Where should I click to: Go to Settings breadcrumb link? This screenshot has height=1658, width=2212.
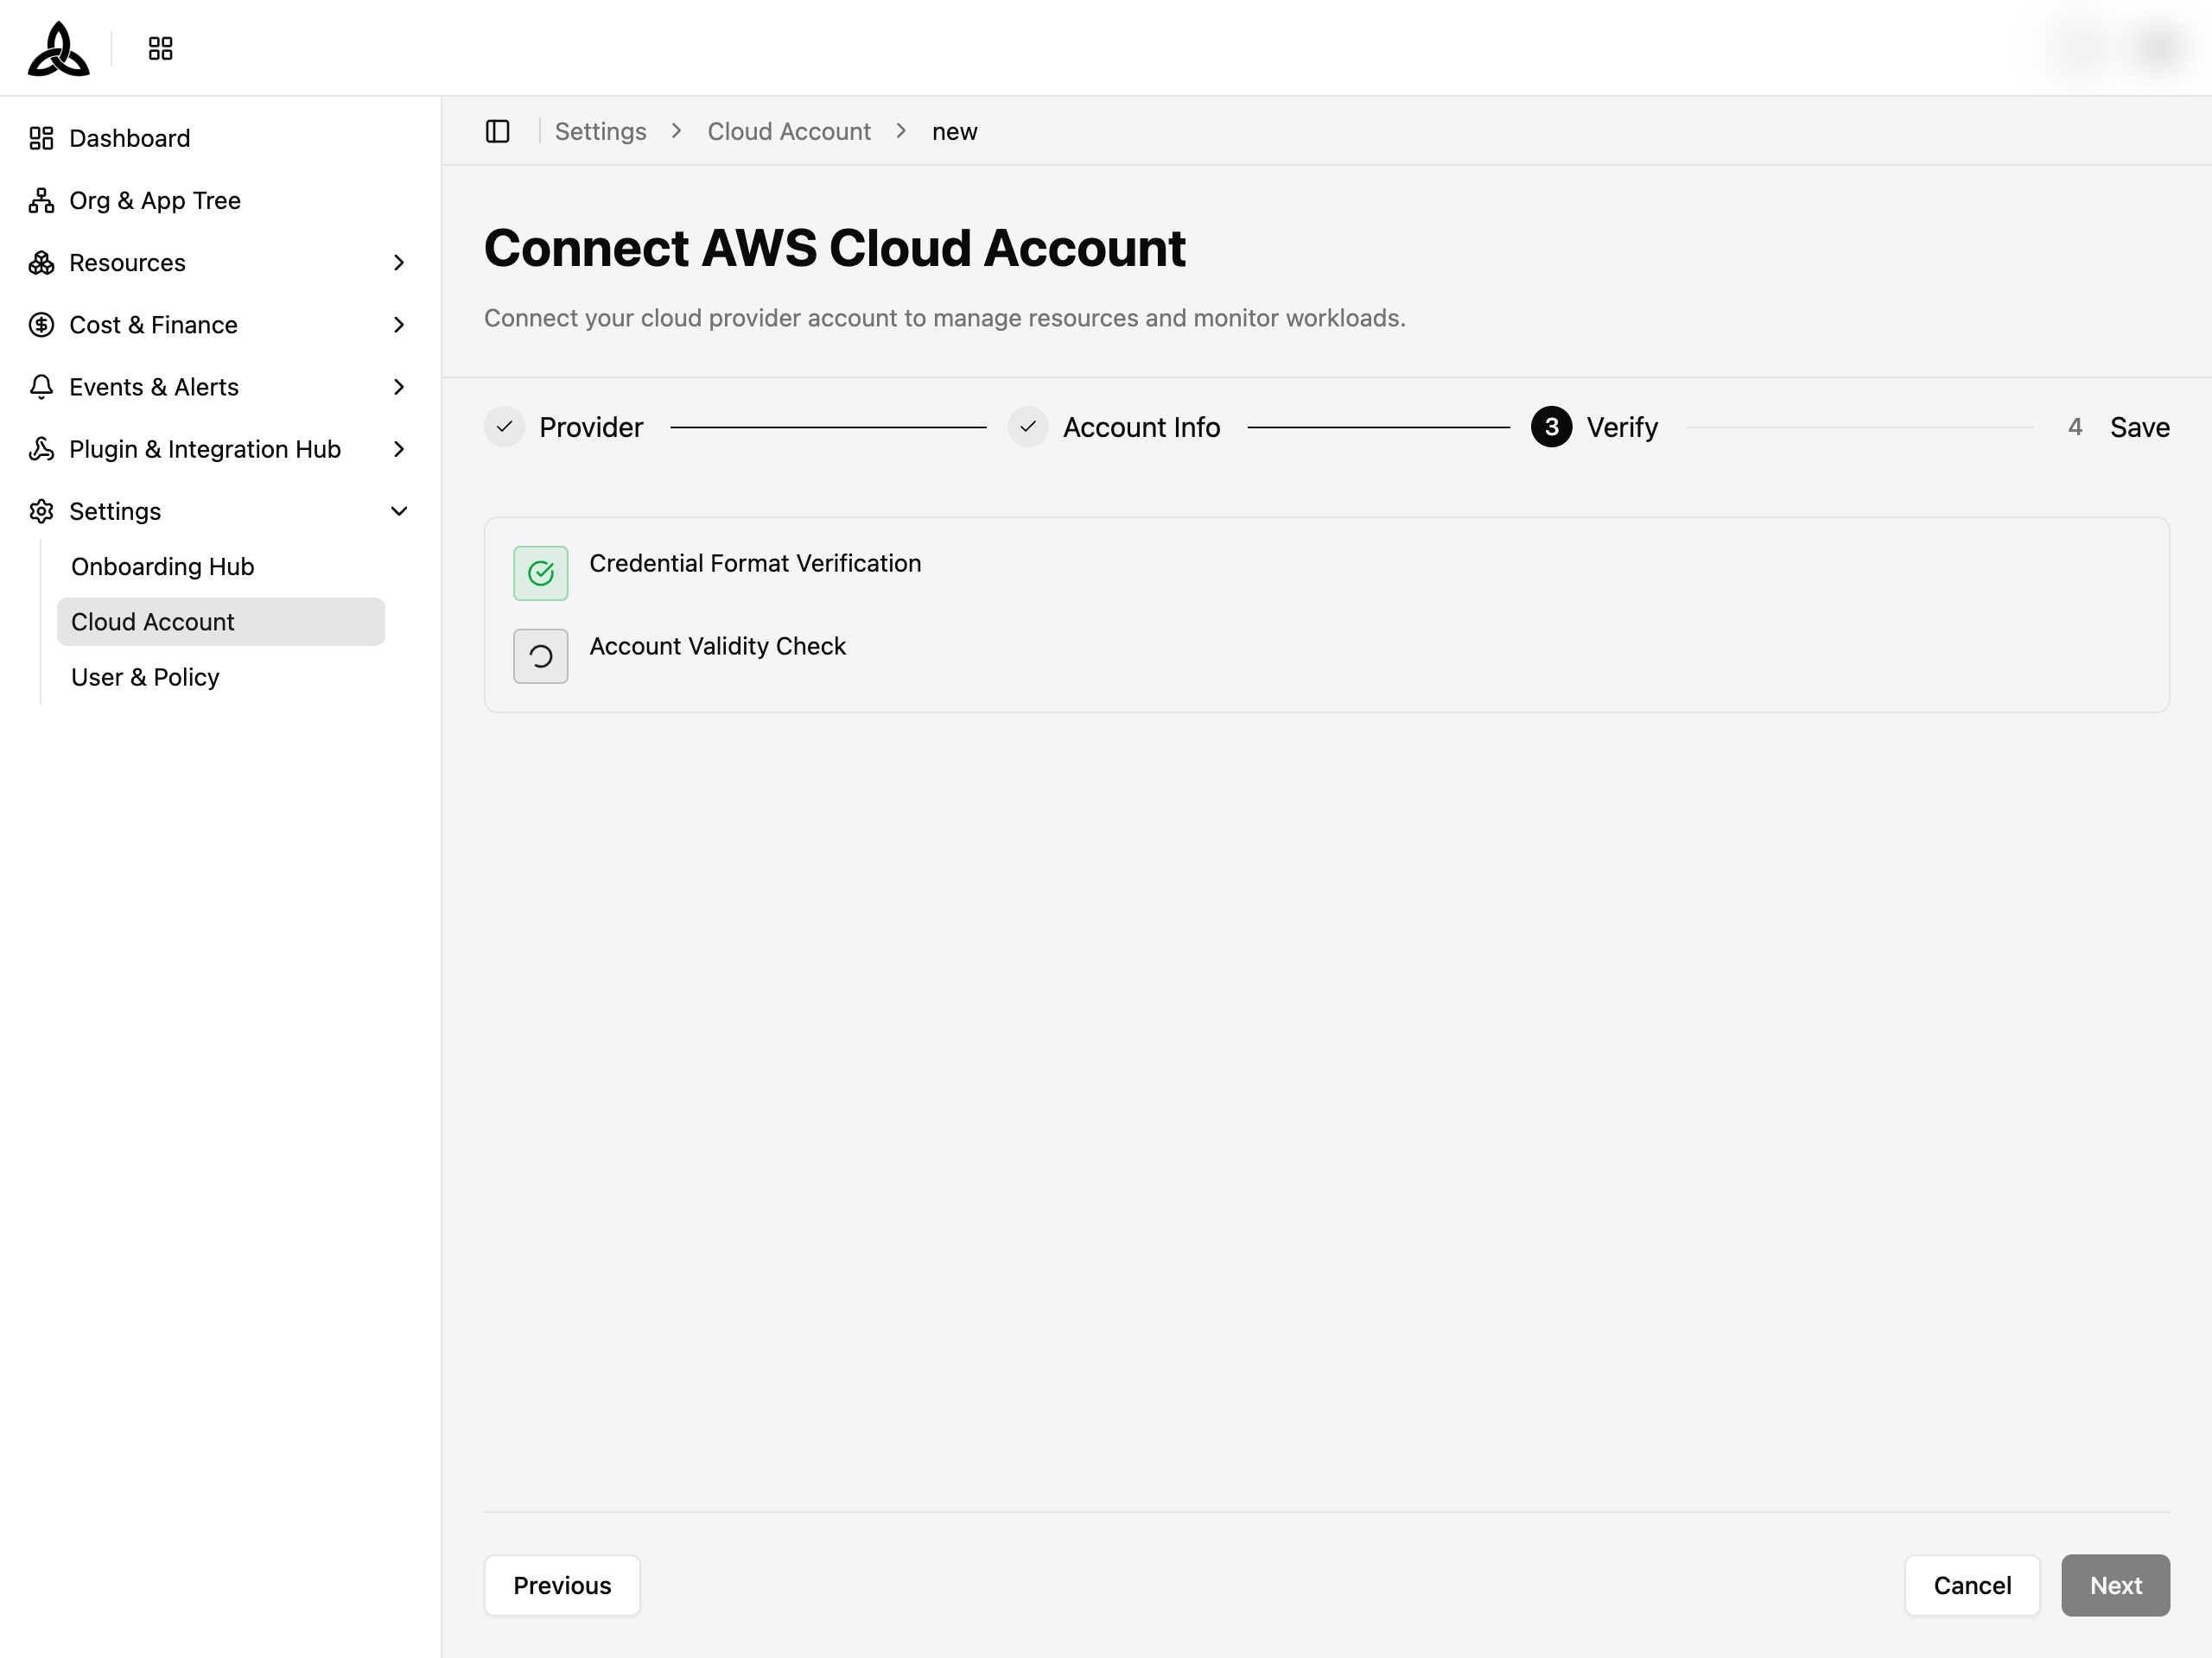click(x=600, y=131)
